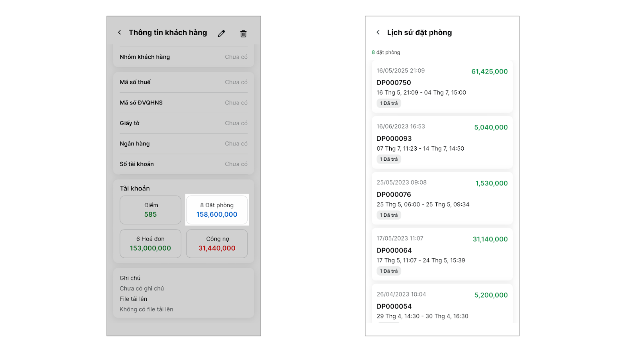
Task: Open the Công nợ 31,440,000 card
Action: pyautogui.click(x=217, y=244)
